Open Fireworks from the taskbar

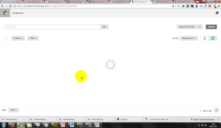[x=55, y=125]
